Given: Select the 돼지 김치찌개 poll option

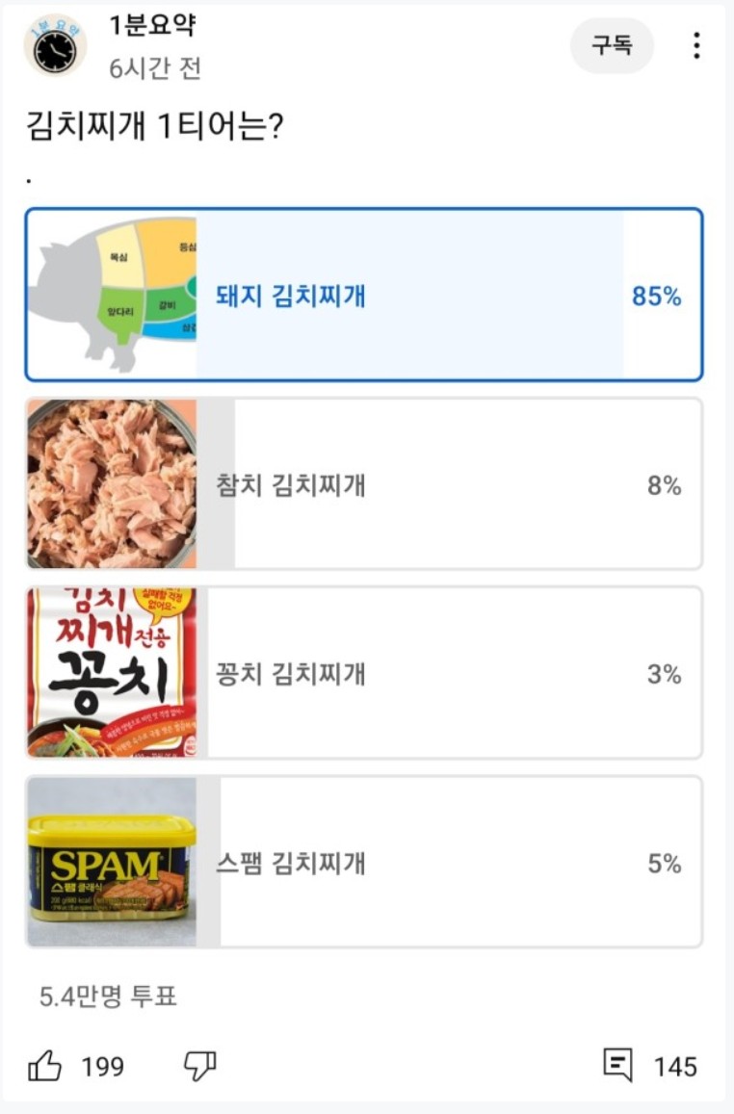Looking at the screenshot, I should [364, 295].
